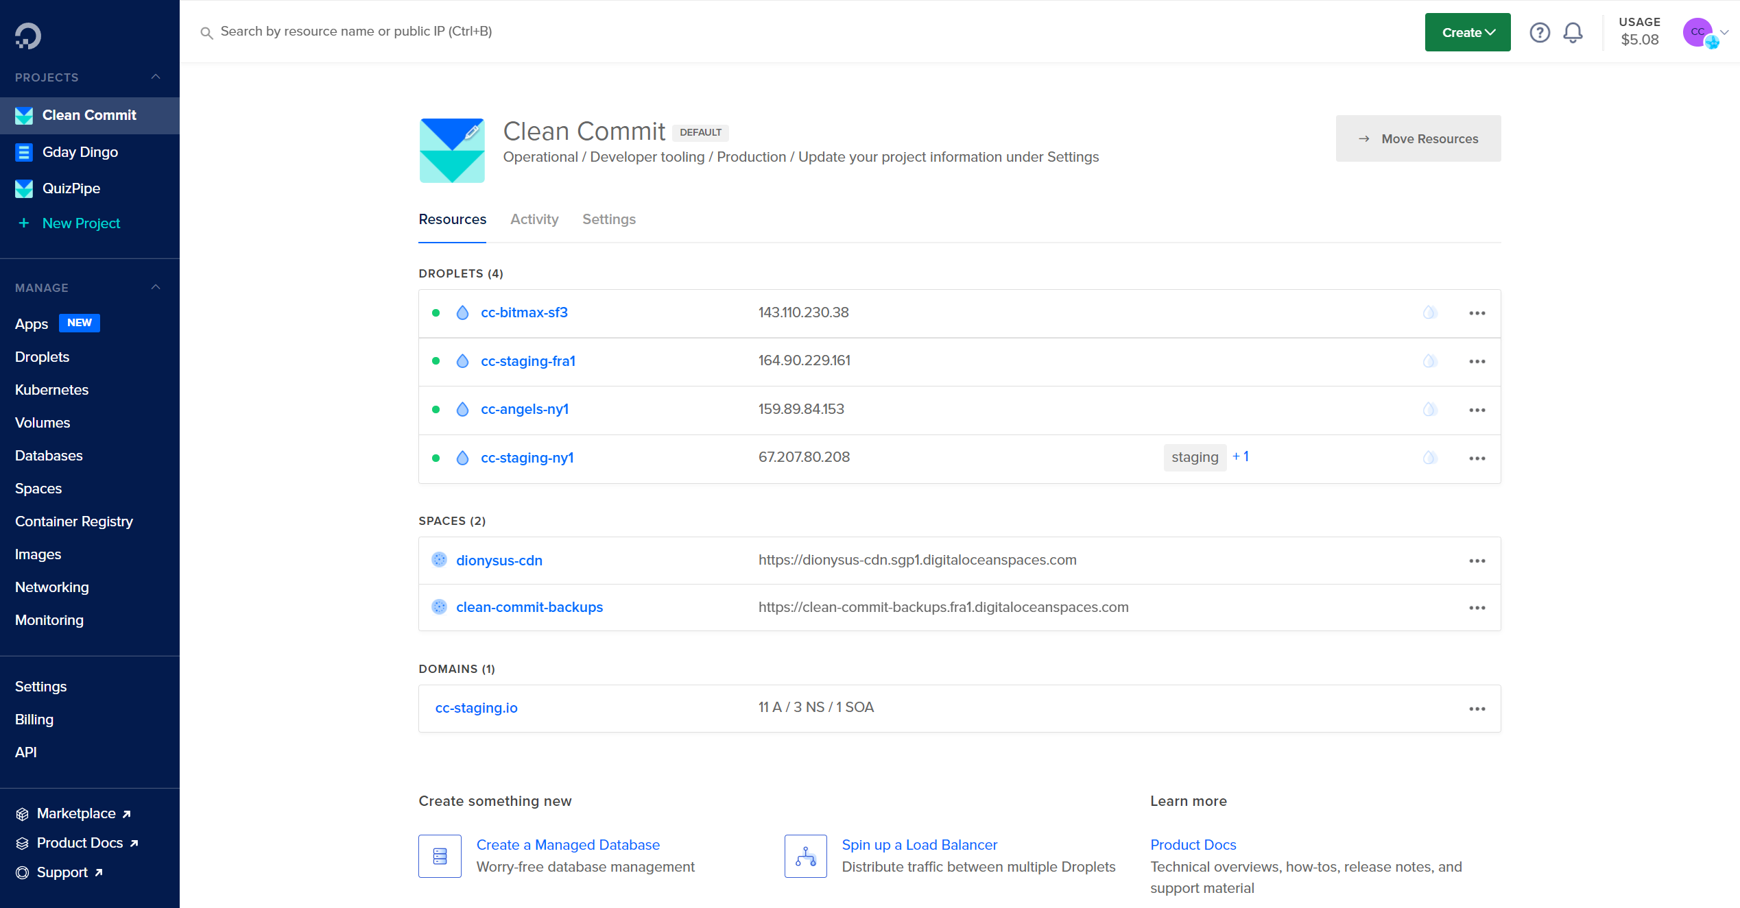Click faded droplet icon in cc-staging-fra1 row

pyautogui.click(x=1429, y=361)
